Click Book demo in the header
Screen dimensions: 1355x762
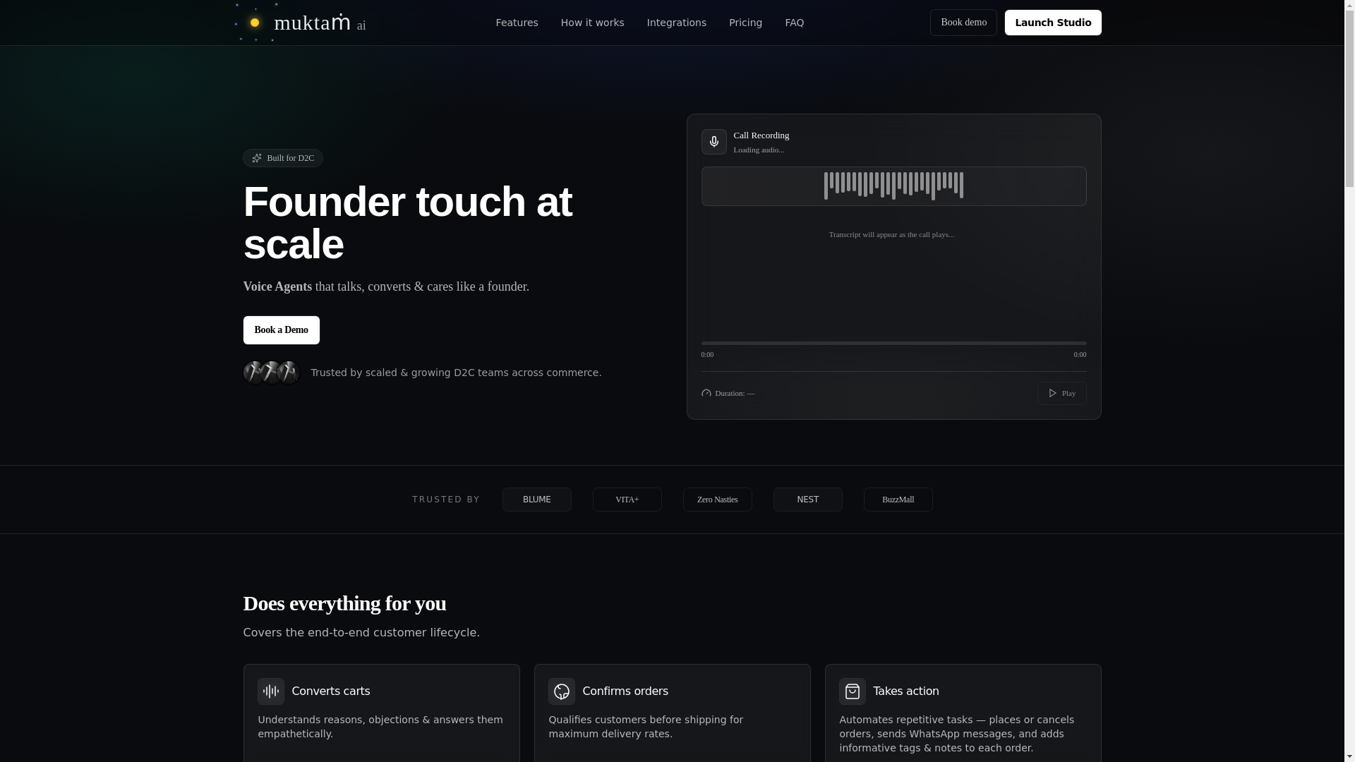[x=963, y=23]
